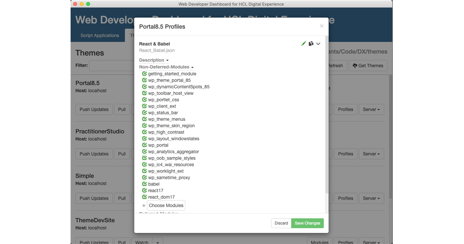This screenshot has height=244, width=464.
Task: Click the green pencil edit icon
Action: click(304, 44)
